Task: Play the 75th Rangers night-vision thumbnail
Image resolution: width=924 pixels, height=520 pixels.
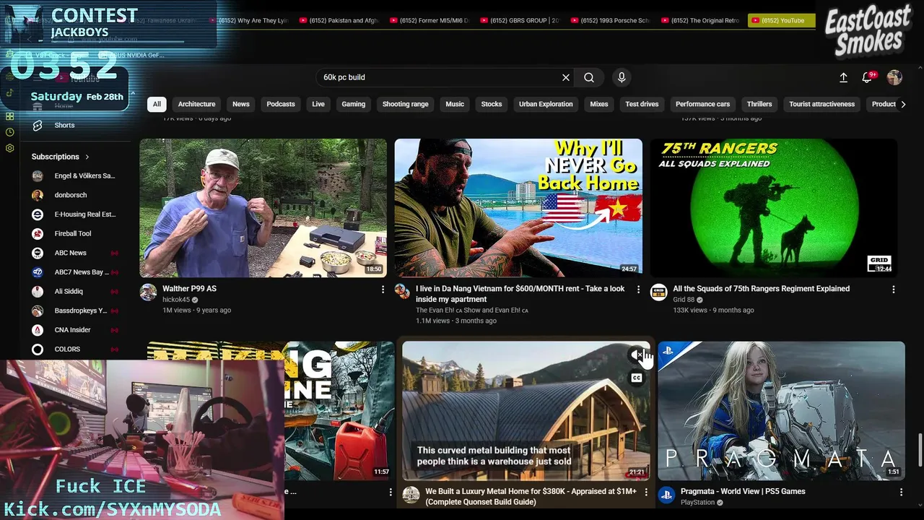Action: point(773,208)
